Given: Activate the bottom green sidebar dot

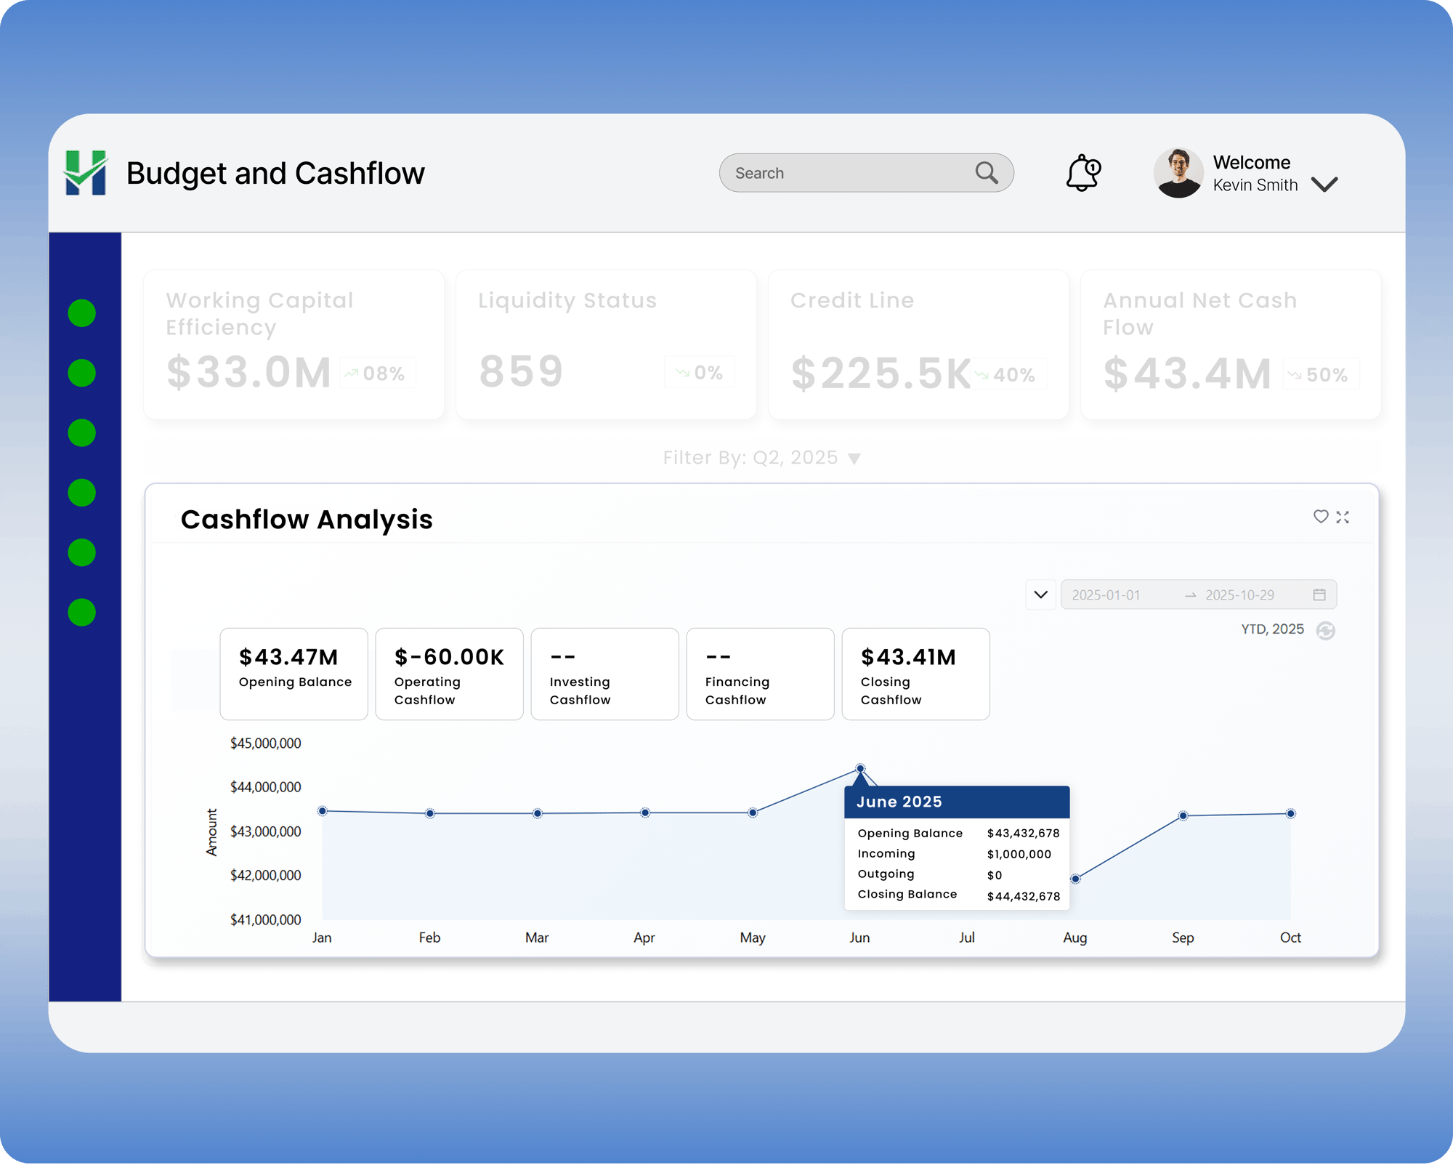Looking at the screenshot, I should [x=81, y=611].
